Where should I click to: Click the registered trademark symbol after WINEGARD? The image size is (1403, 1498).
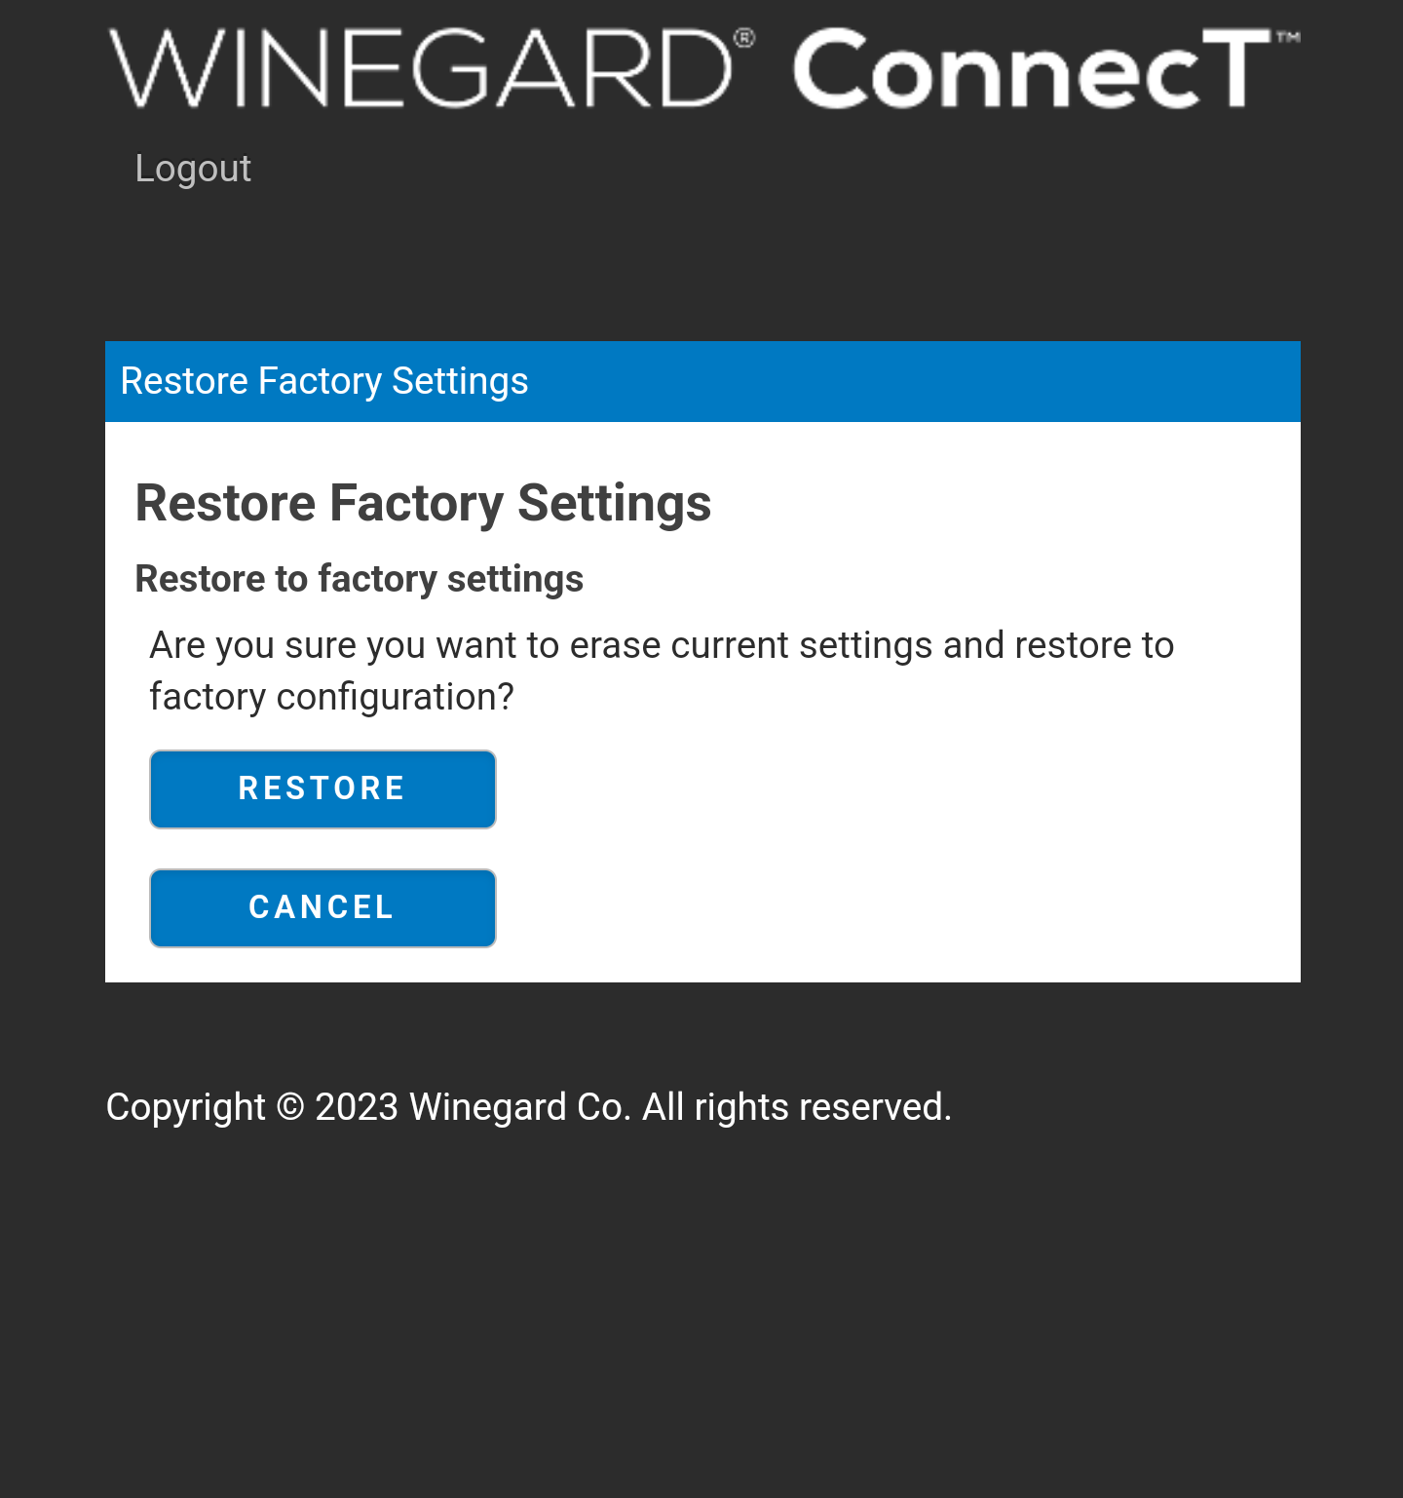pos(743,38)
